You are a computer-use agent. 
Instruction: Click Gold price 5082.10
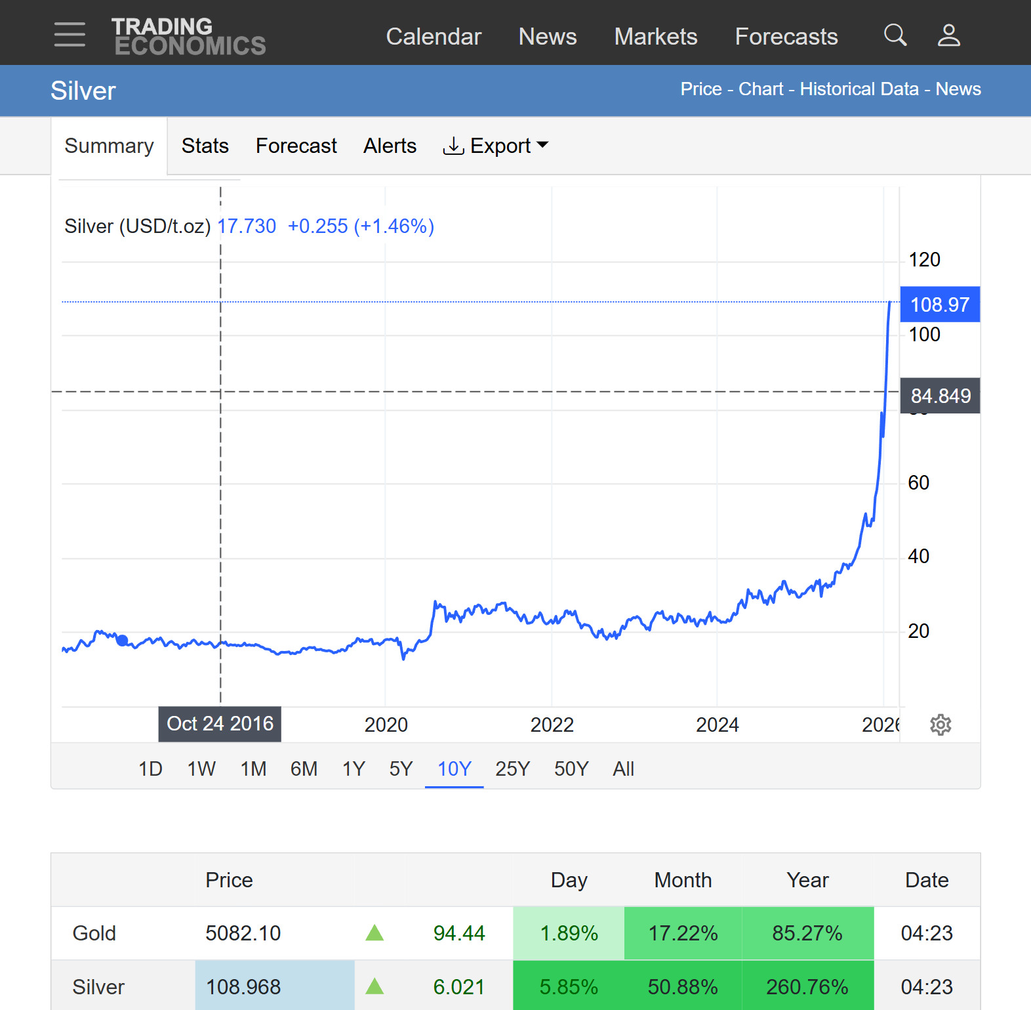243,933
